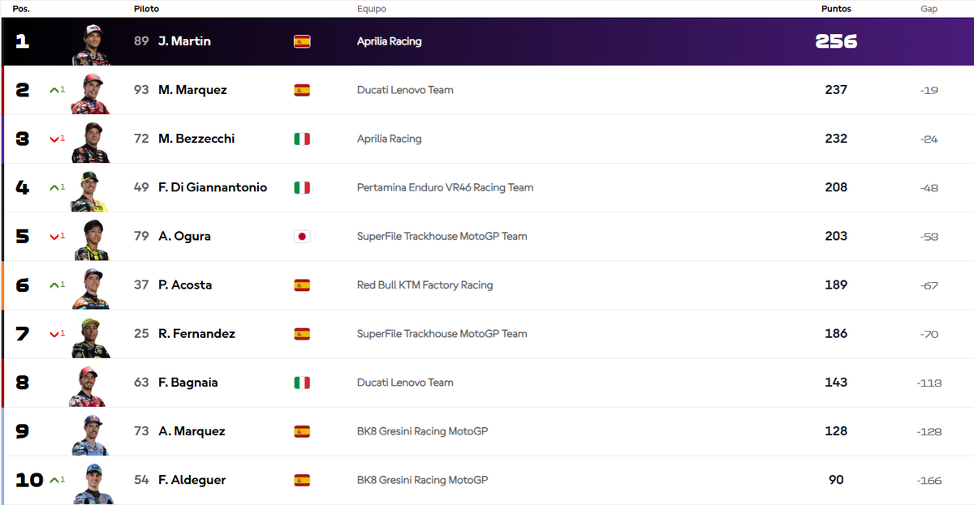Click rider number 63
The height and width of the screenshot is (505, 974).
[141, 383]
